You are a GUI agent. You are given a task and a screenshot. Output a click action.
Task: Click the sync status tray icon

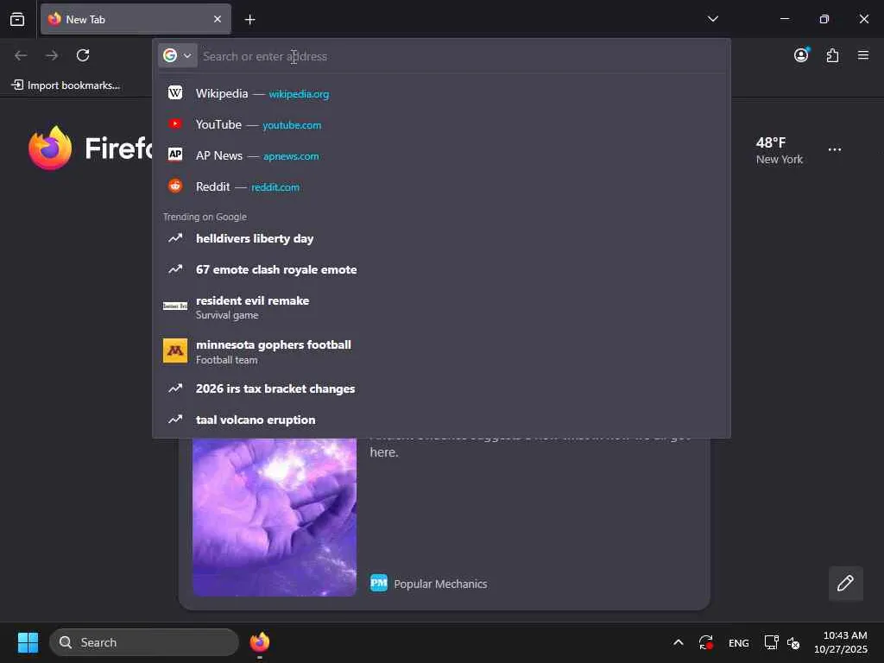point(706,642)
